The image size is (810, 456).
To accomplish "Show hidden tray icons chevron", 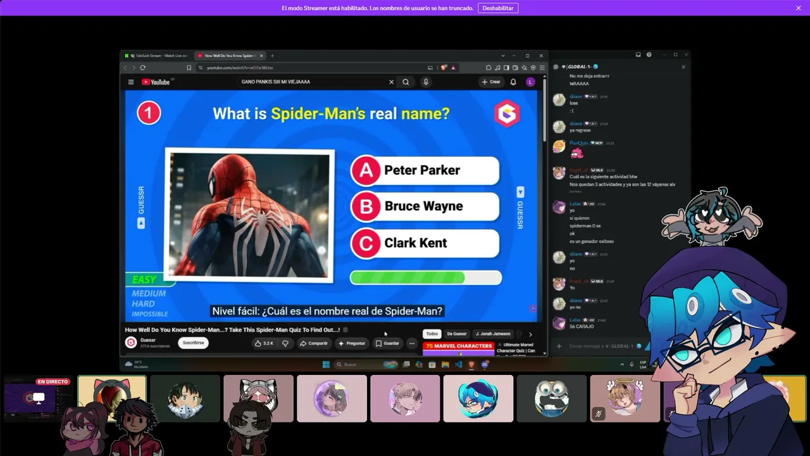I will coord(622,364).
